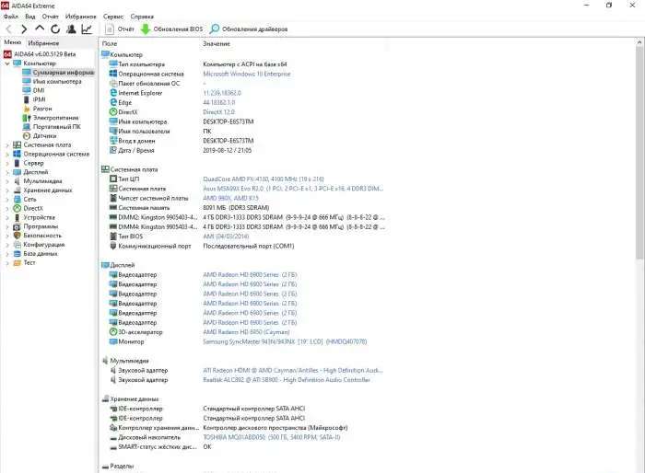Open the Файл menu

point(11,17)
